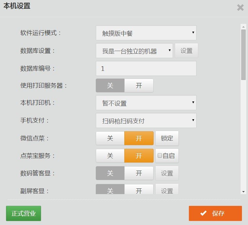Check the 自启 checkbox
248x225 pixels.
(160, 155)
